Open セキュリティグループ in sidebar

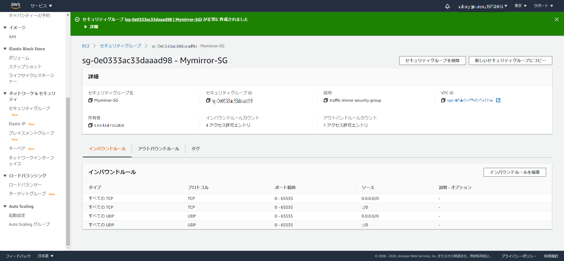click(29, 108)
